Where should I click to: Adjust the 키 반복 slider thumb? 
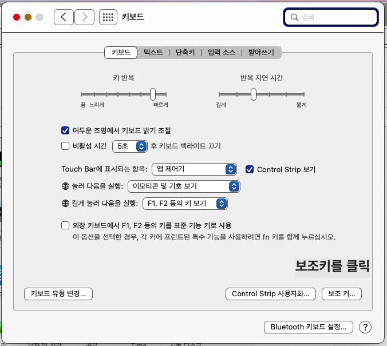coord(153,94)
